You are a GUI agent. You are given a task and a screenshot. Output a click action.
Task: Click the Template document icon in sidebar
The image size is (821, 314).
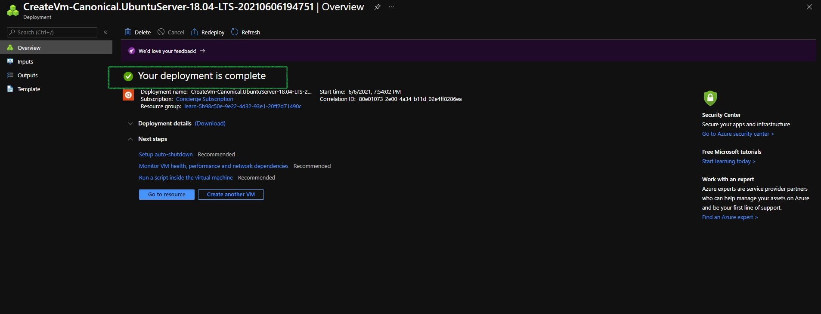[10, 89]
